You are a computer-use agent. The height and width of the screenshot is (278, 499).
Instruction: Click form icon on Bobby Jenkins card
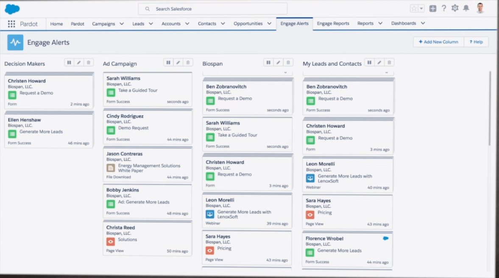coord(110,204)
